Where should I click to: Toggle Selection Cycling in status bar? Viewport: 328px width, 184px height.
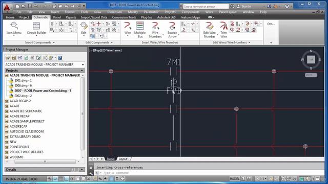point(123,178)
